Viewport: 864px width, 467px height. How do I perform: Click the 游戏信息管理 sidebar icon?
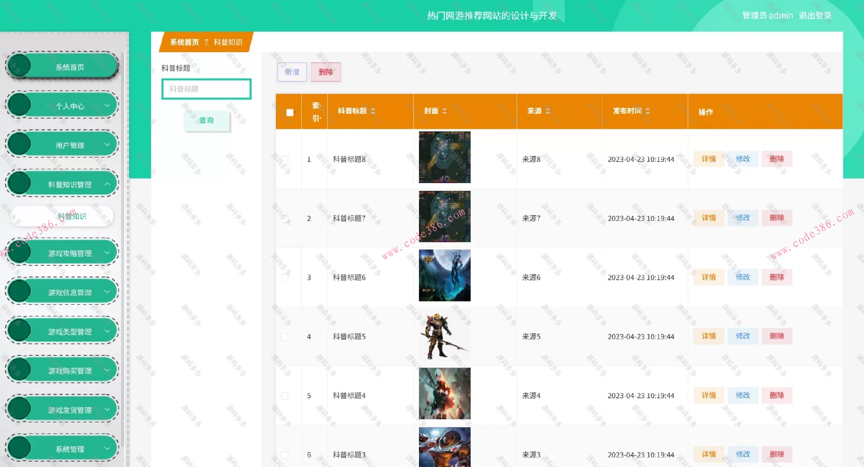[x=19, y=291]
